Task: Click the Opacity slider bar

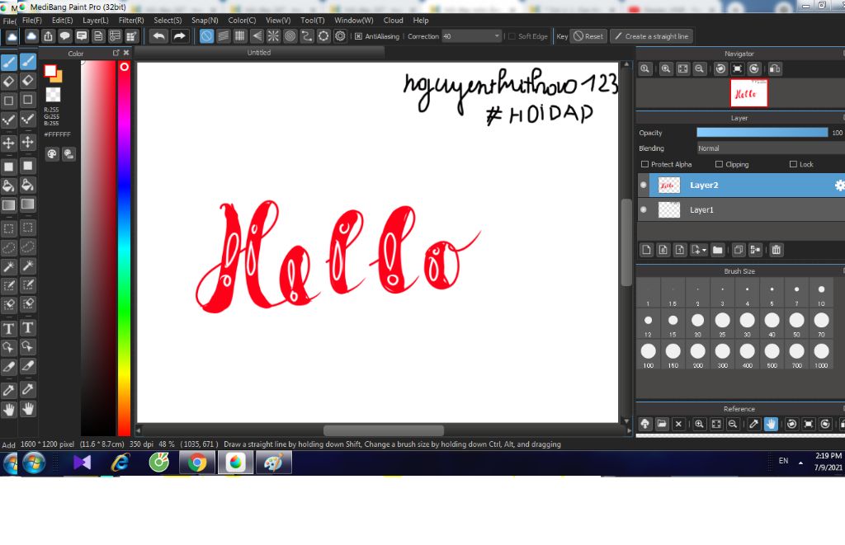Action: [762, 133]
